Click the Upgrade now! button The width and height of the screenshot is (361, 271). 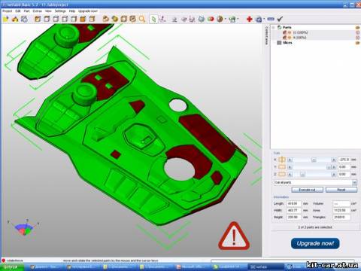(315, 243)
